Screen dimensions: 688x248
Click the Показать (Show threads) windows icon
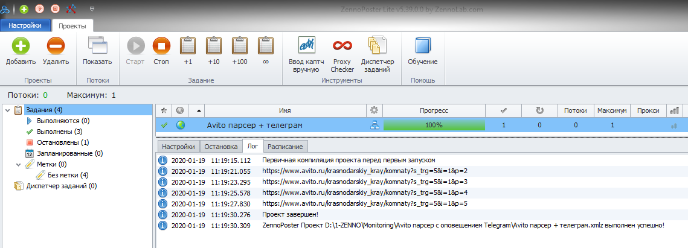coord(97,46)
